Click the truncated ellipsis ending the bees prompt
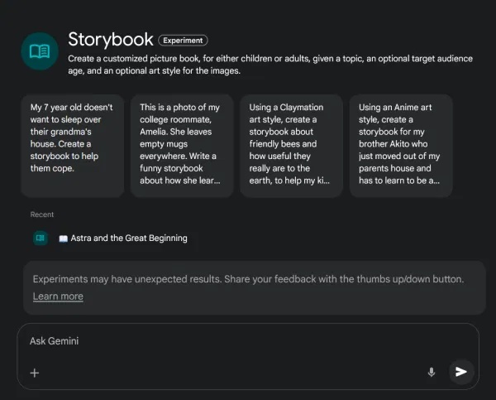The height and width of the screenshot is (400, 496). tap(327, 181)
